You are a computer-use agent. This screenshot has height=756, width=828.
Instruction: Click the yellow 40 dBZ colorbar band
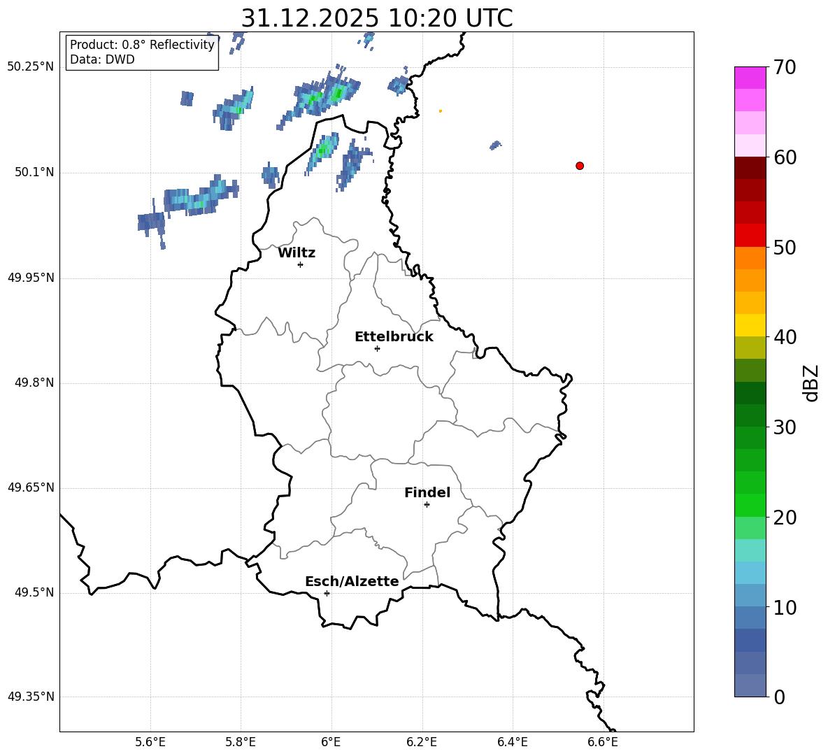pyautogui.click(x=750, y=325)
